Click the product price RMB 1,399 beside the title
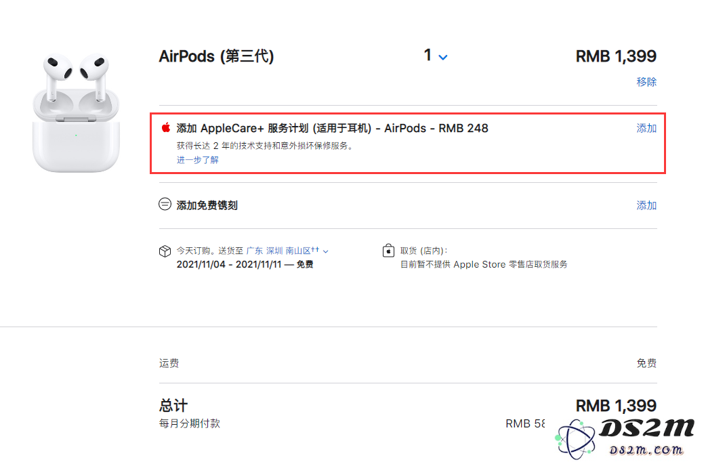The height and width of the screenshot is (462, 706). click(616, 56)
